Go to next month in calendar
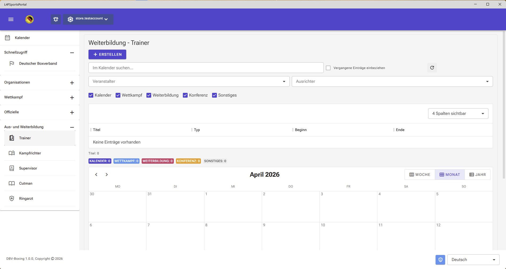Screen dimensions: 506x269 point(107,175)
